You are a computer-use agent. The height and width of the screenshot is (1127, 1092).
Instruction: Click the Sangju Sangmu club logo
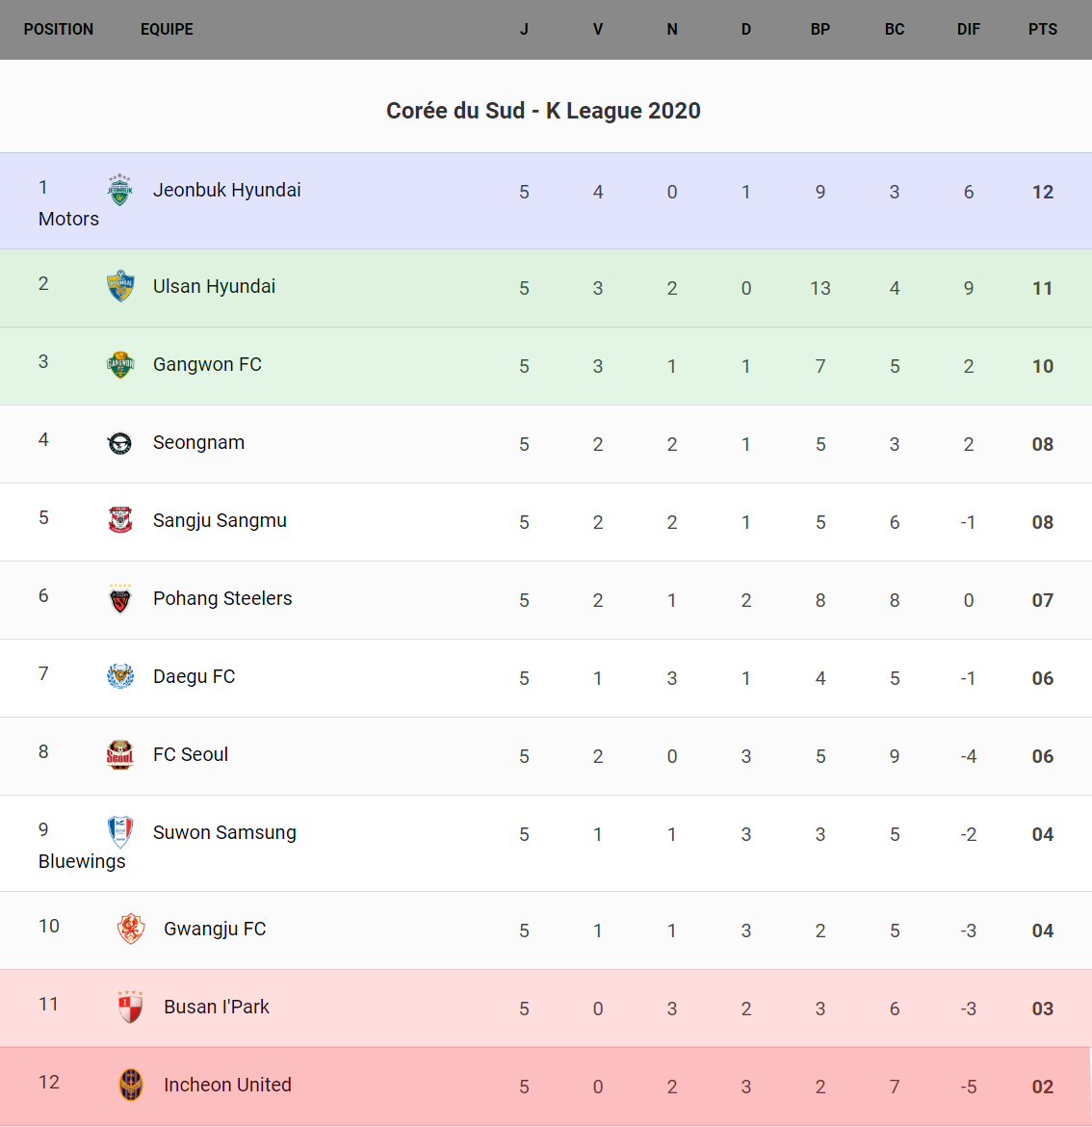click(119, 520)
